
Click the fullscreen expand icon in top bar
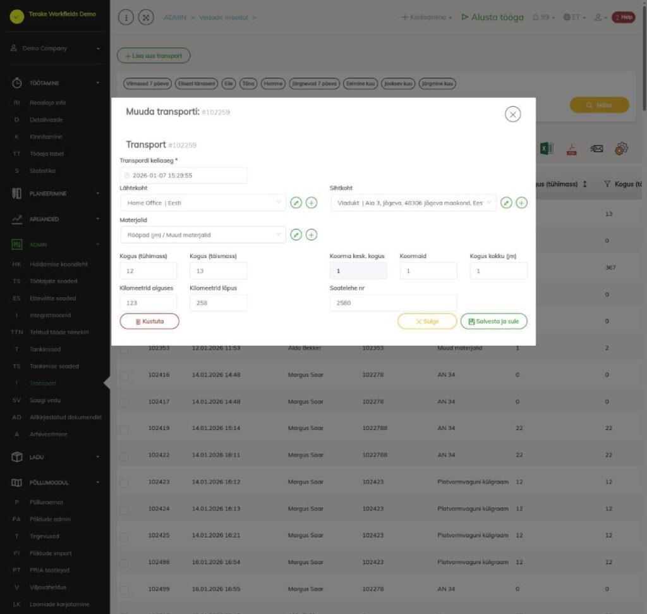(146, 17)
